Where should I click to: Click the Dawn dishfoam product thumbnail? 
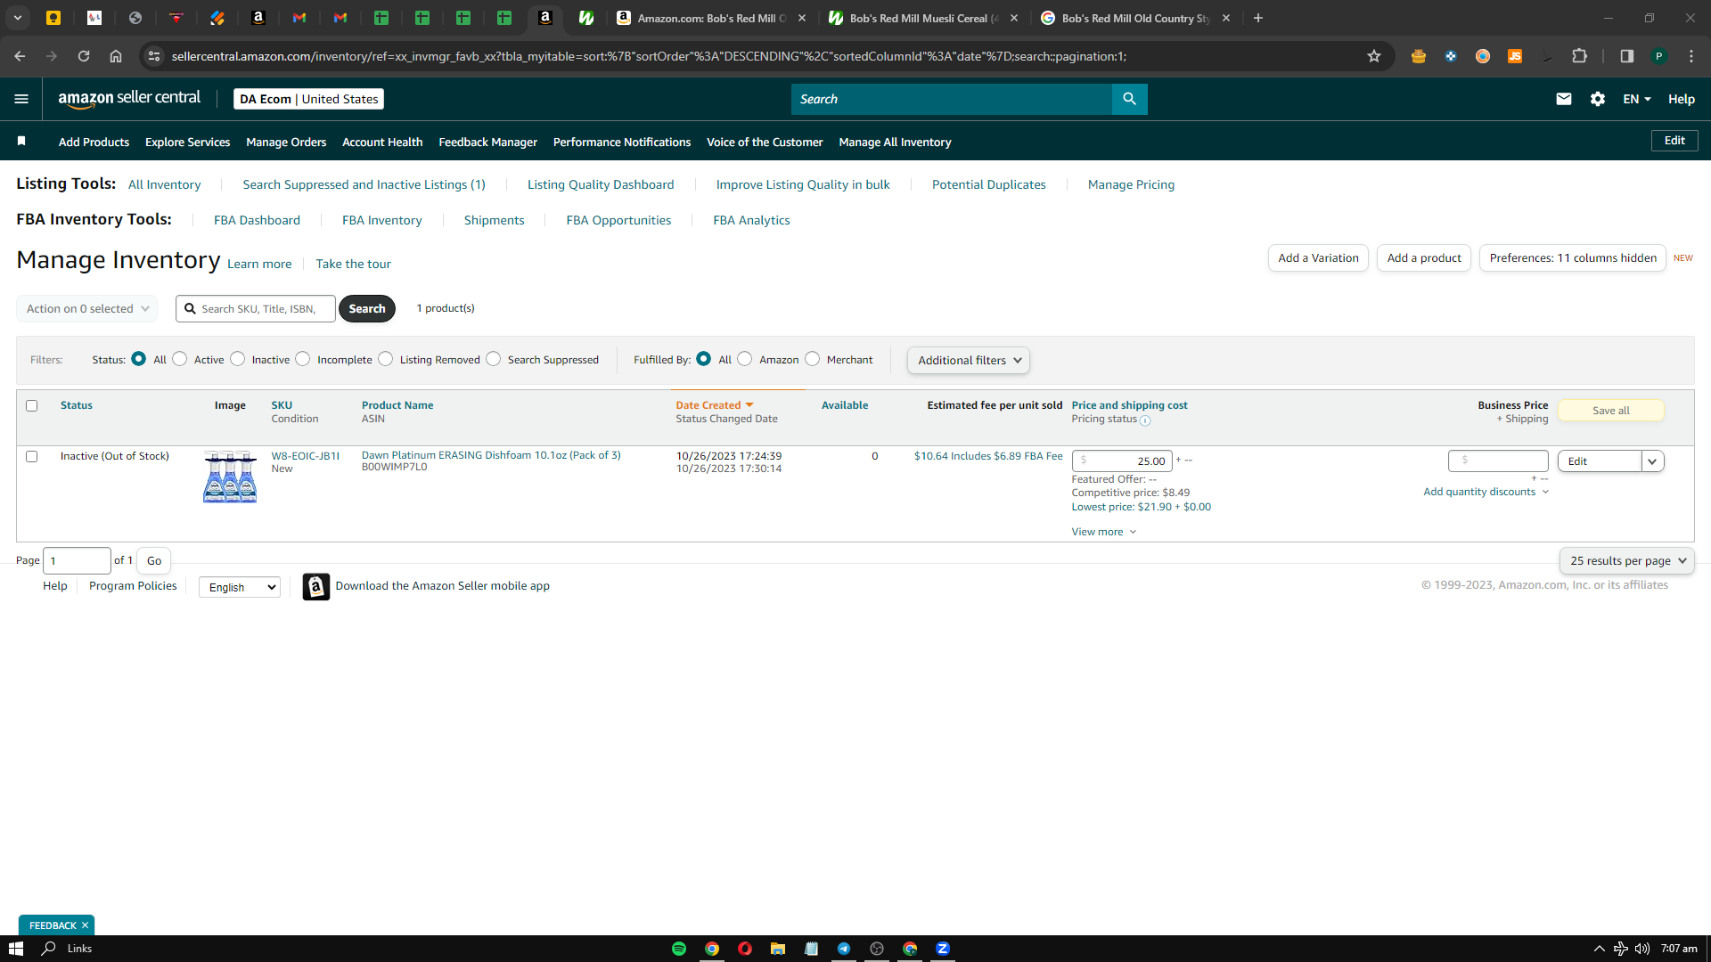230,477
